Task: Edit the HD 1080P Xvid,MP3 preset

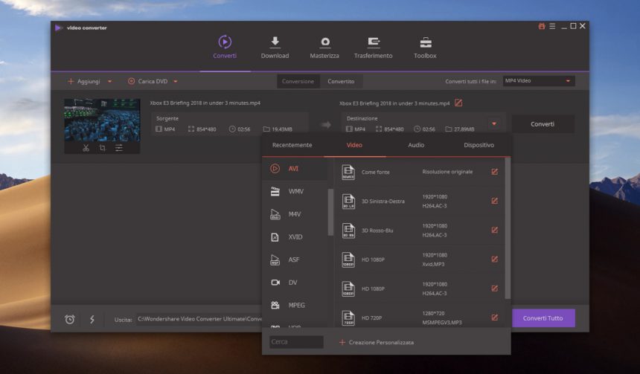Action: tap(494, 259)
